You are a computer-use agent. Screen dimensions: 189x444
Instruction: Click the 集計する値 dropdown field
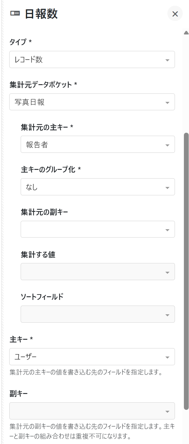point(97,272)
